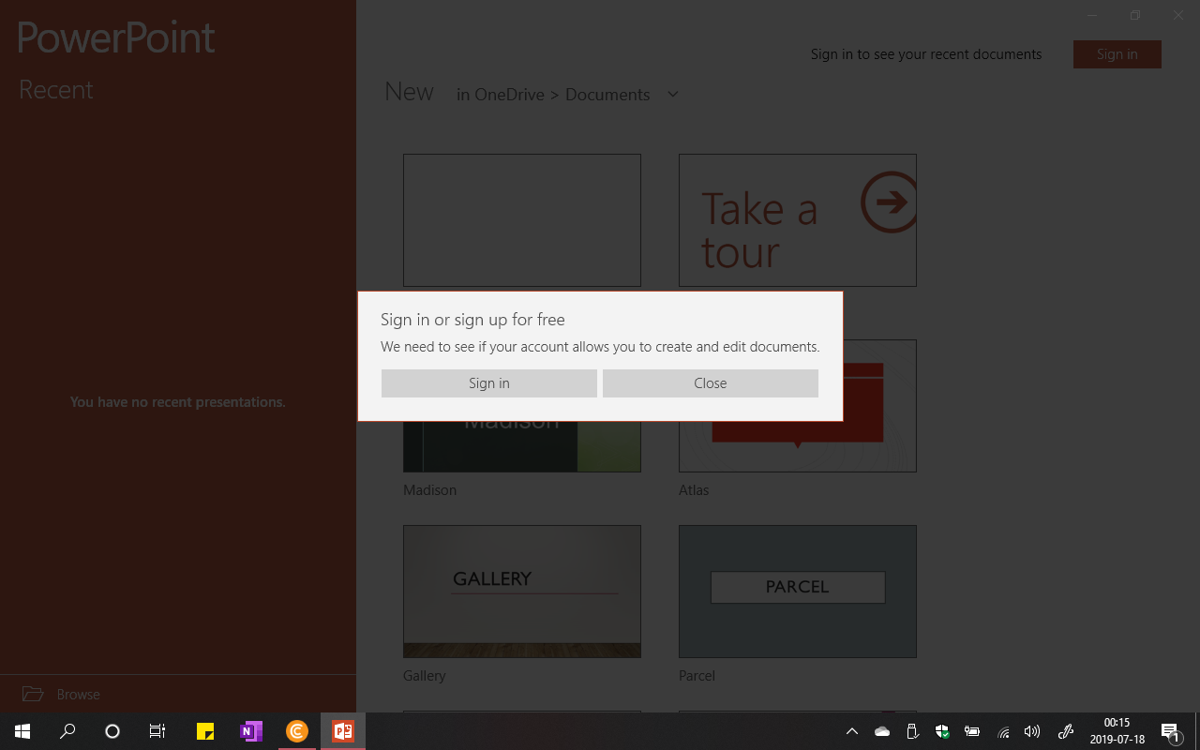The image size is (1200, 750).
Task: Minimize the PowerPoint window
Action: (1093, 15)
